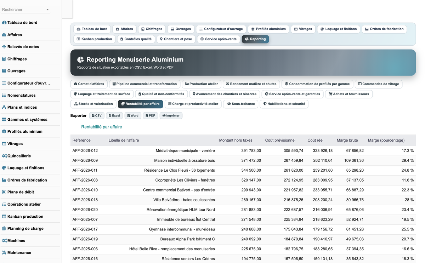425x263 pixels.
Task: Show the Sous-traitance report
Action: tap(240, 104)
